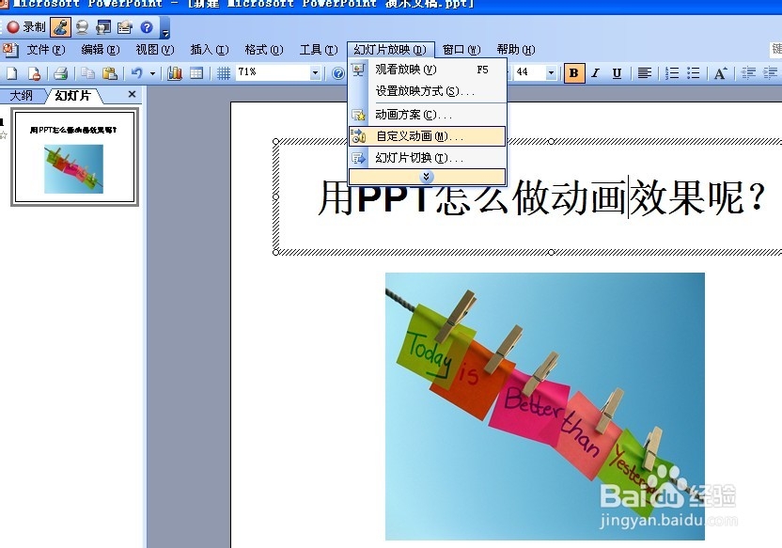This screenshot has width=782, height=548.
Task: Open the Undo history dropdown arrow
Action: coord(152,74)
